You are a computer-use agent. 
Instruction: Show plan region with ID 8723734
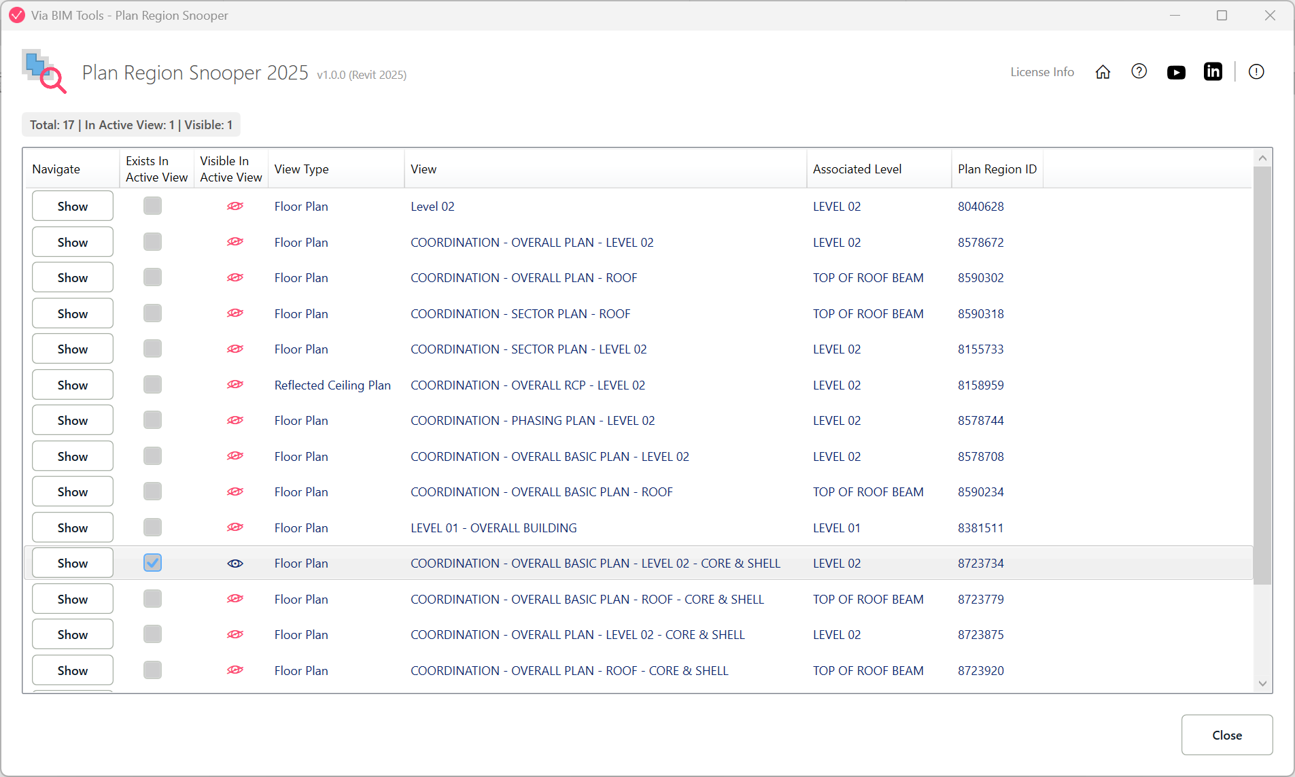[73, 563]
